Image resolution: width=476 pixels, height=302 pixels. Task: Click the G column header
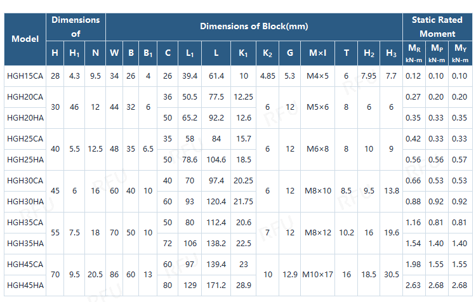(x=290, y=53)
